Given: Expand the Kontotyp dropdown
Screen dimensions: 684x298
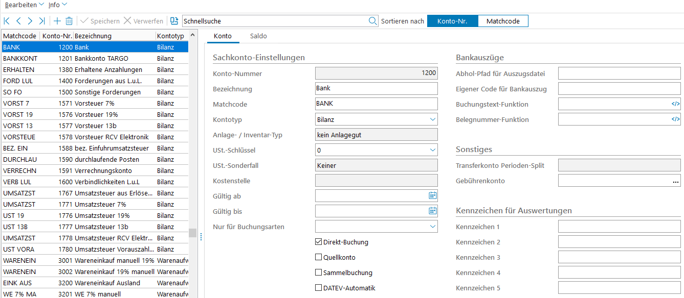Looking at the screenshot, I should pos(432,119).
